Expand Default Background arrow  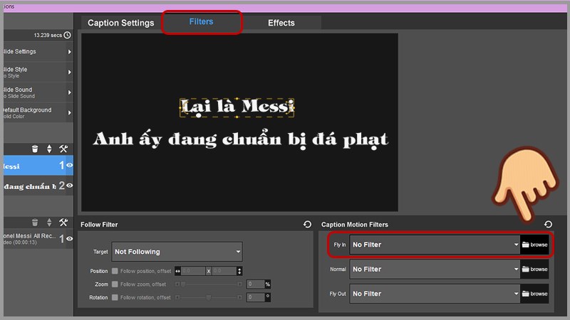[69, 113]
